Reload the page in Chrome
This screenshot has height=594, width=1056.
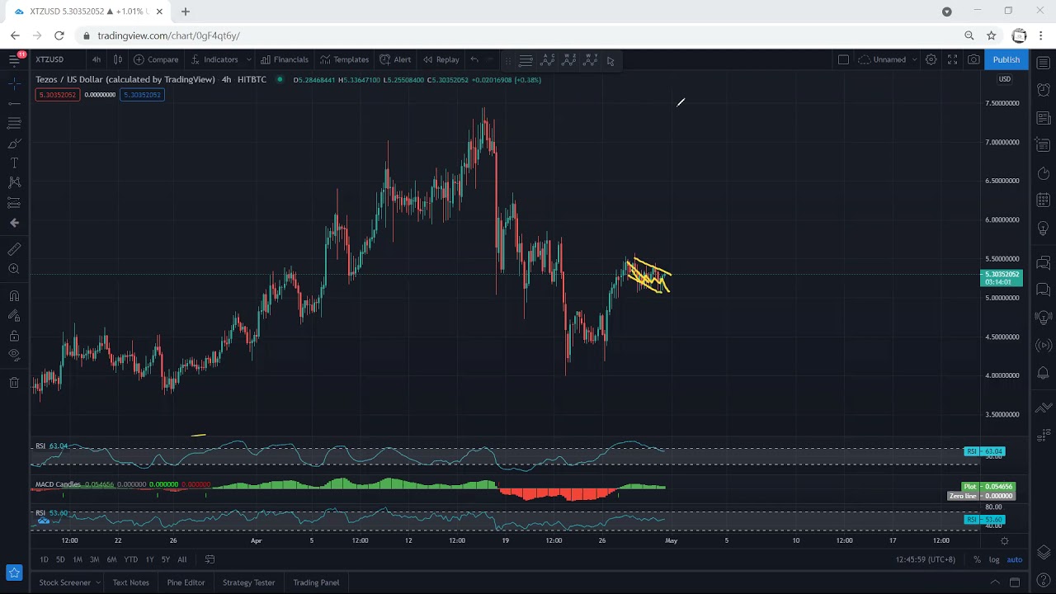click(59, 35)
